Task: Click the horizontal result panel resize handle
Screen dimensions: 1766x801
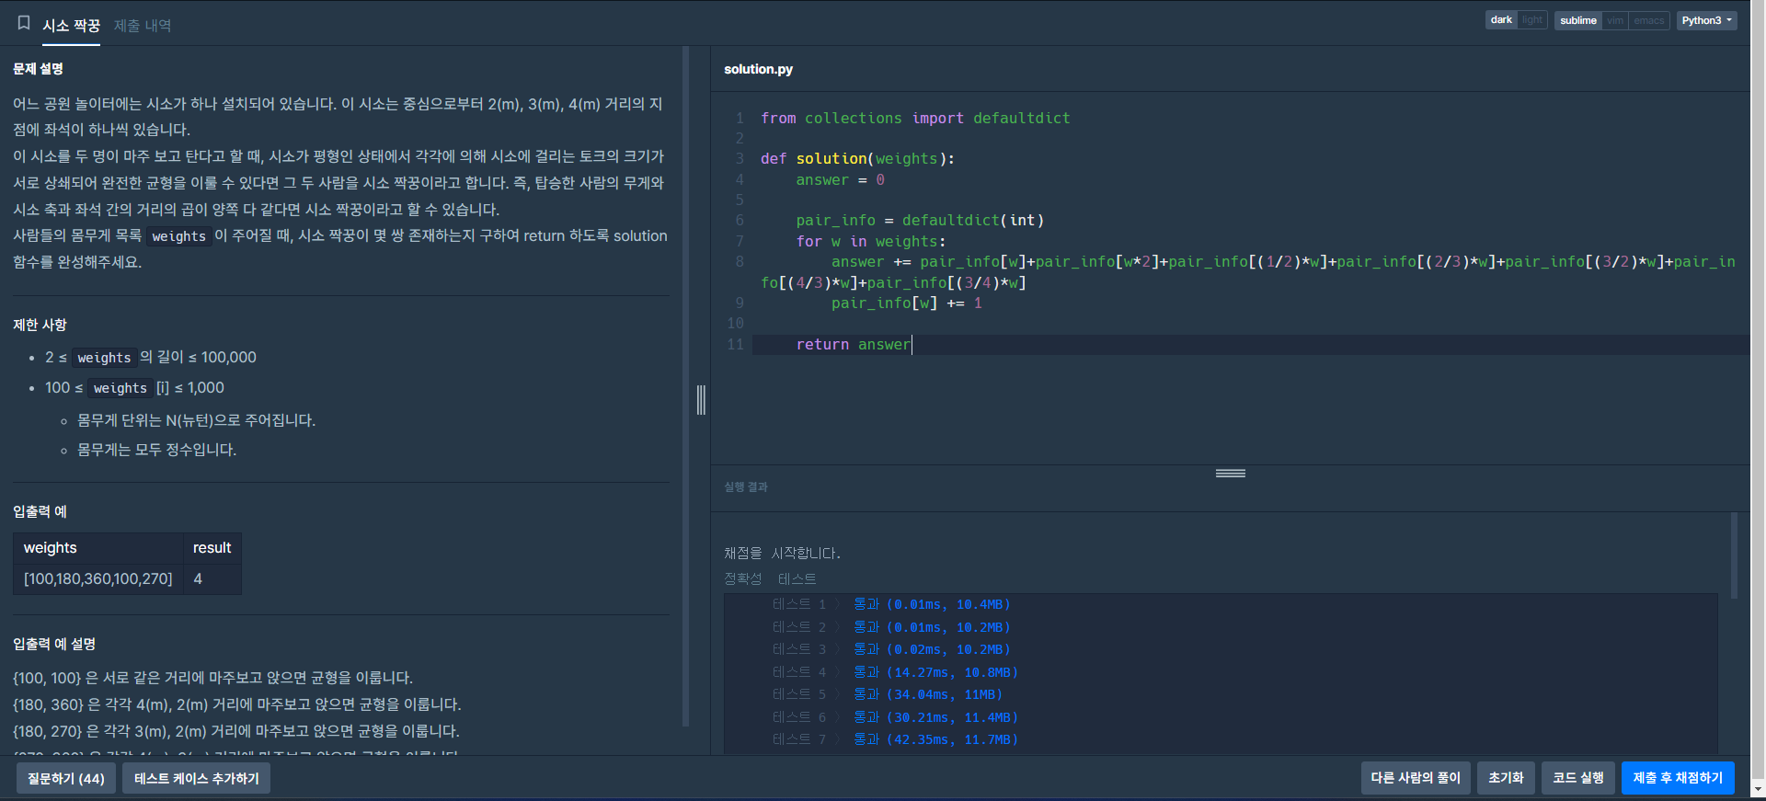Action: (1231, 474)
